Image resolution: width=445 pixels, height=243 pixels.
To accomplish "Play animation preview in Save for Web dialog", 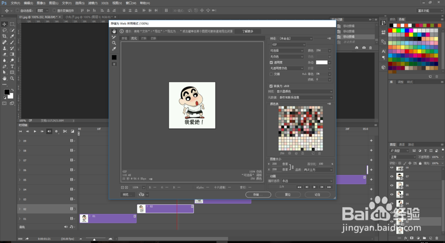I will point(314,187).
